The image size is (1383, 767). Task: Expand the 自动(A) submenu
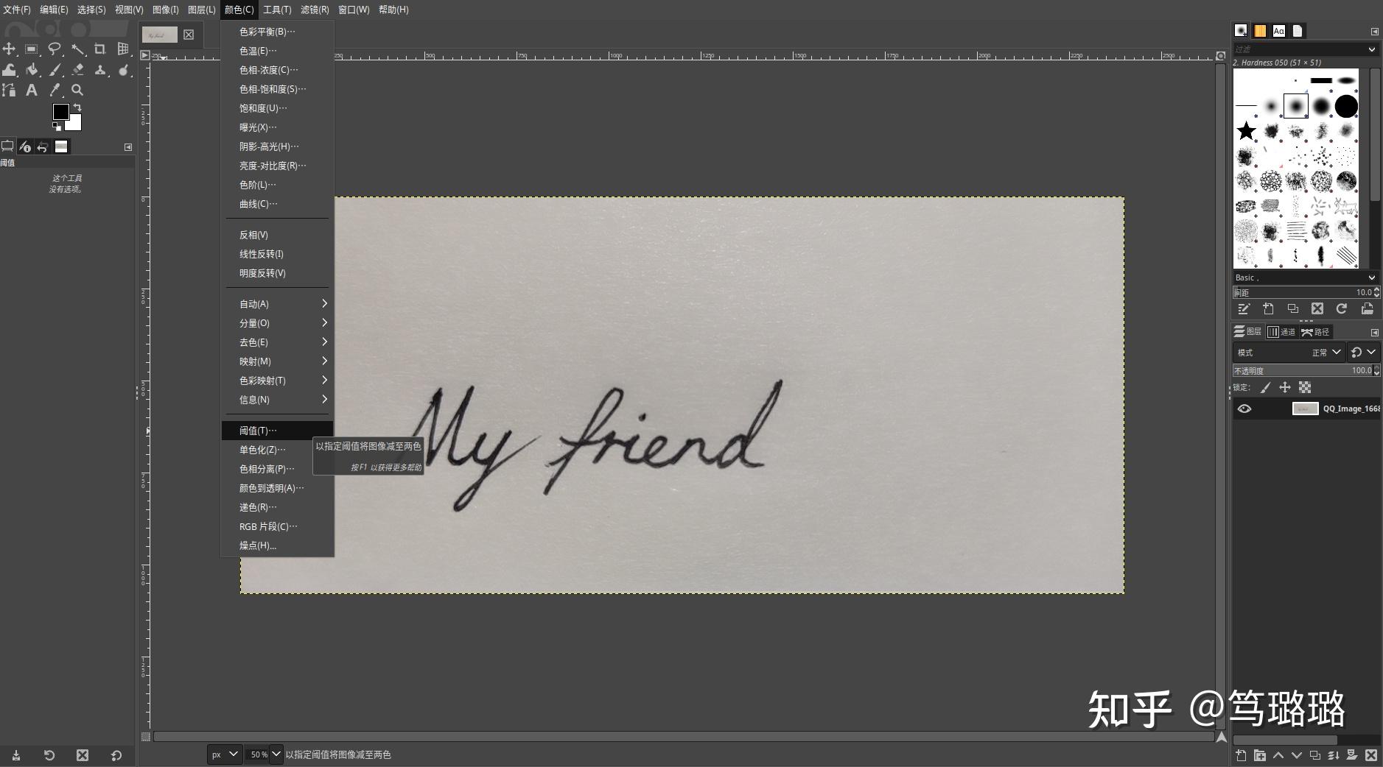[x=277, y=304]
